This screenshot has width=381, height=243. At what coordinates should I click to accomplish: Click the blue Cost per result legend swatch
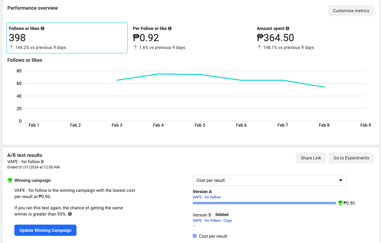click(195, 236)
